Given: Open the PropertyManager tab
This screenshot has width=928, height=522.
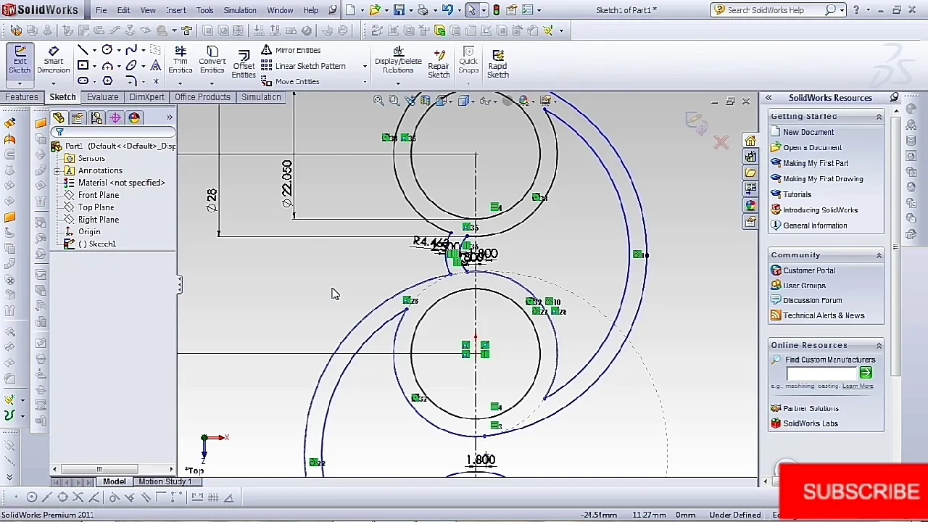Looking at the screenshot, I should click(x=78, y=117).
